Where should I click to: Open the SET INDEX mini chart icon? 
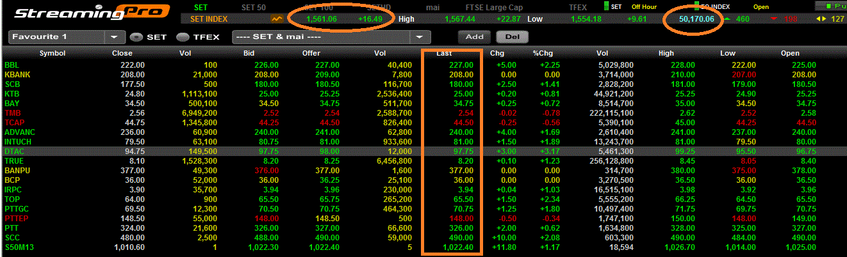point(277,19)
